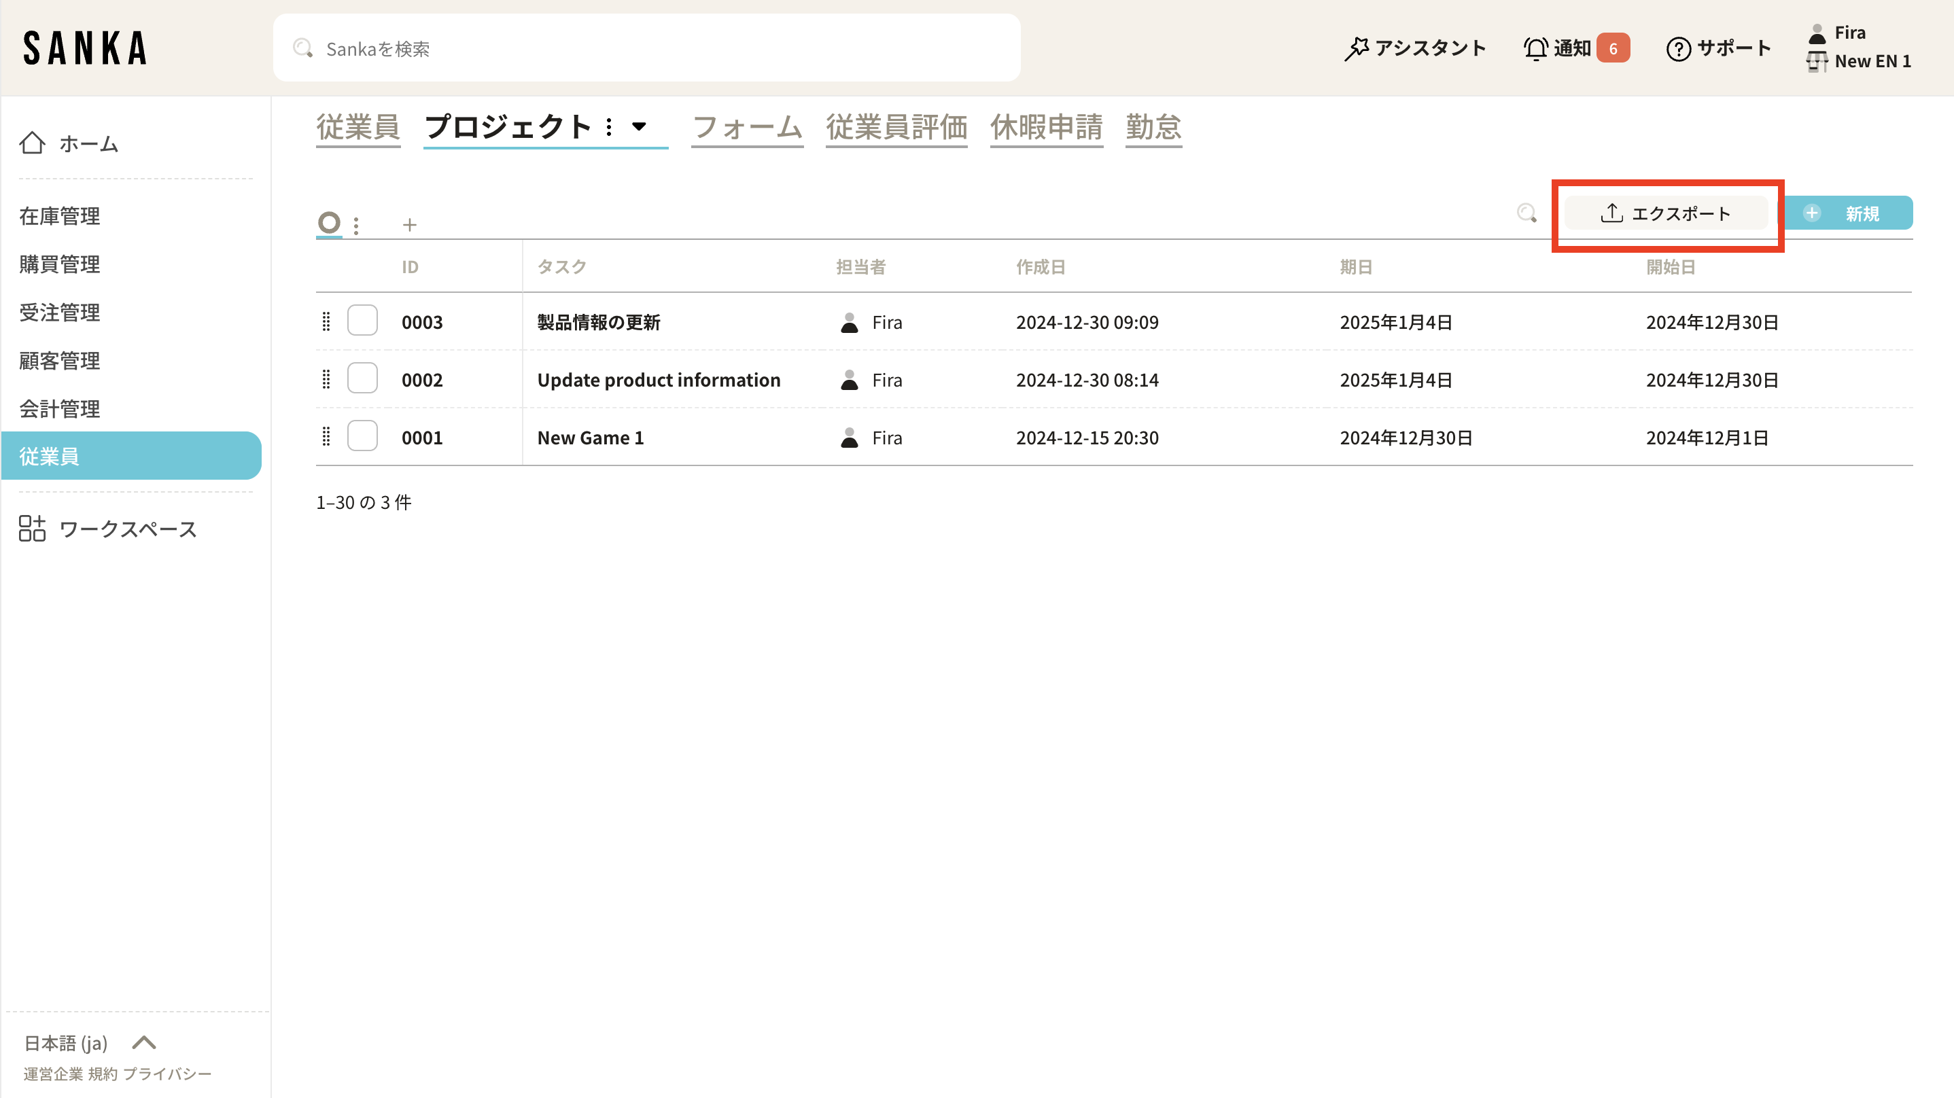The image size is (1954, 1098).
Task: Focus the Sankaを検索 search field
Action: tap(646, 48)
